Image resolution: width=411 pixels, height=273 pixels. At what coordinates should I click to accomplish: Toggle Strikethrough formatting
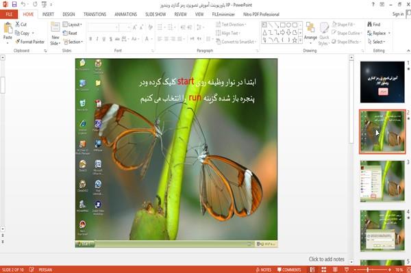[117, 39]
